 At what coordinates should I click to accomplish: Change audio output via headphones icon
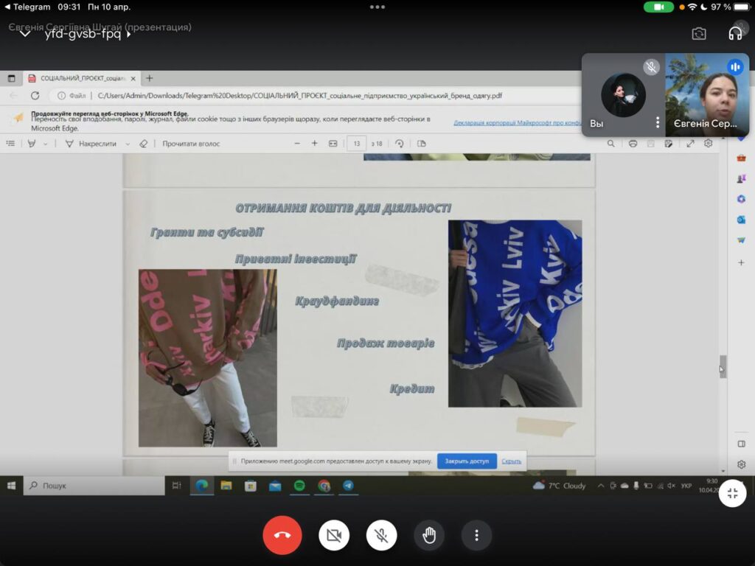[734, 33]
